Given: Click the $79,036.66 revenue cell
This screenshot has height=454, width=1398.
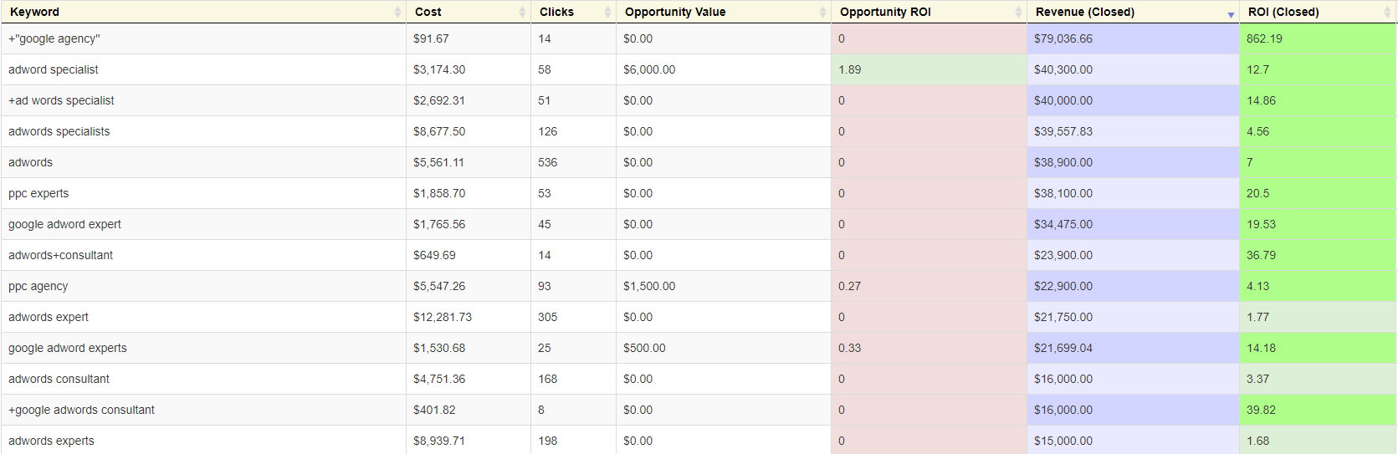Looking at the screenshot, I should point(1133,38).
